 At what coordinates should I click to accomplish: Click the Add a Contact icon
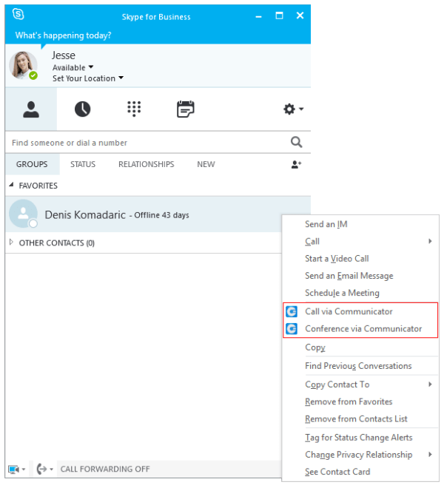pyautogui.click(x=296, y=164)
